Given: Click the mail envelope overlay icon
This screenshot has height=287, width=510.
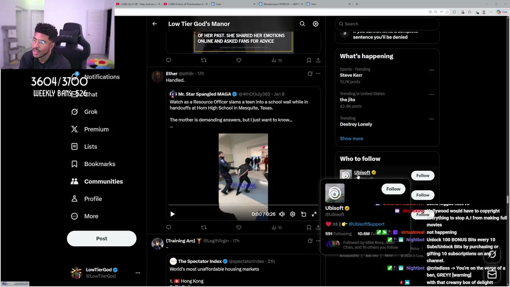Looking at the screenshot, I should [x=492, y=274].
